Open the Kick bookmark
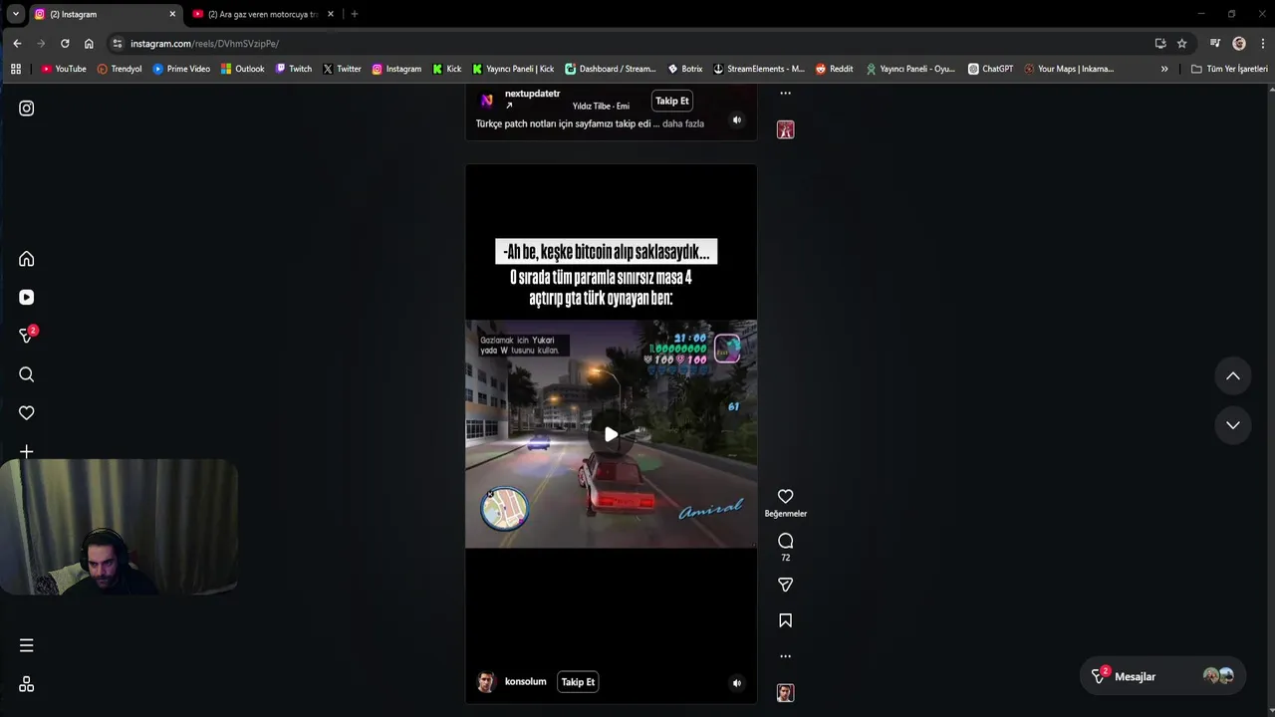Image resolution: width=1275 pixels, height=717 pixels. pyautogui.click(x=447, y=69)
